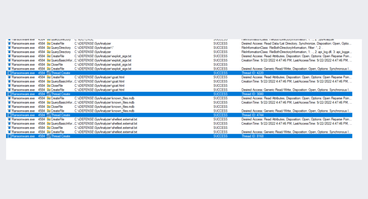This screenshot has height=199, width=368.
Task: Click the process icon in the CloseFile goat.html row
Action: 9,85
